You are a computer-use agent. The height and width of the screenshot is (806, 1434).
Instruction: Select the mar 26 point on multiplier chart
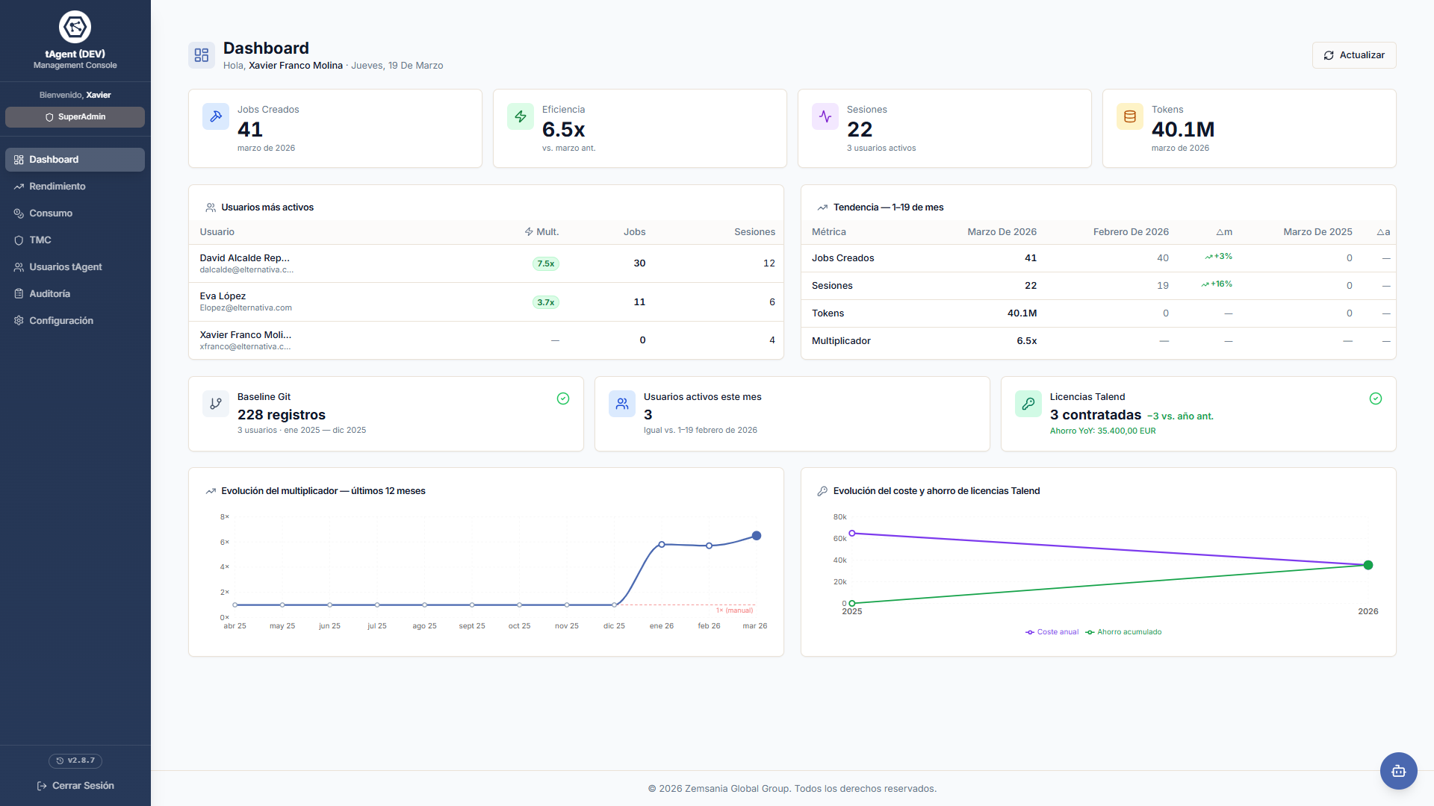click(x=757, y=536)
